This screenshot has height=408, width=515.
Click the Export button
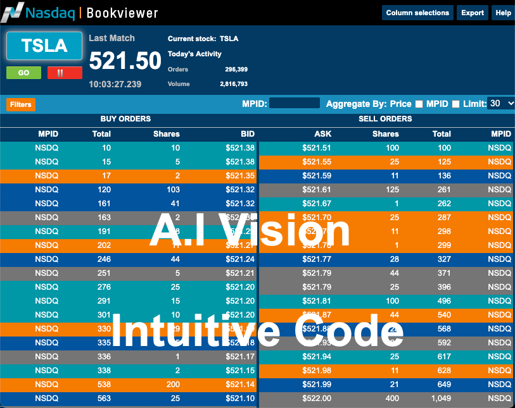pyautogui.click(x=473, y=13)
